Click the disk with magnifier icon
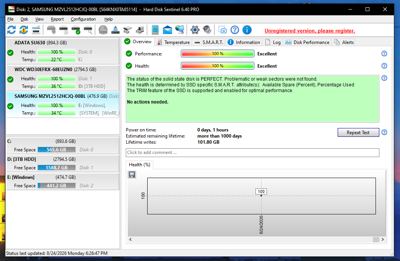The image size is (400, 261). [x=88, y=30]
